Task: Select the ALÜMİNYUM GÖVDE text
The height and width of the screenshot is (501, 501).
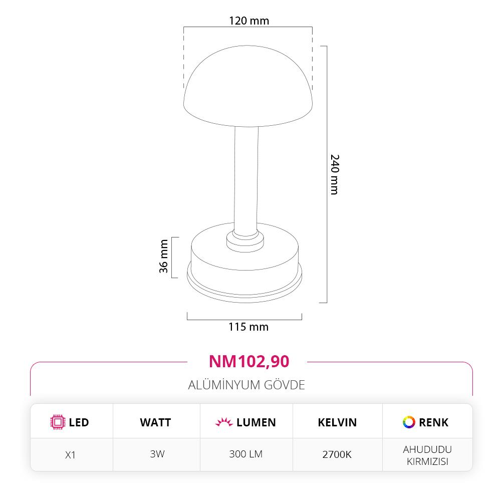Action: 246,385
